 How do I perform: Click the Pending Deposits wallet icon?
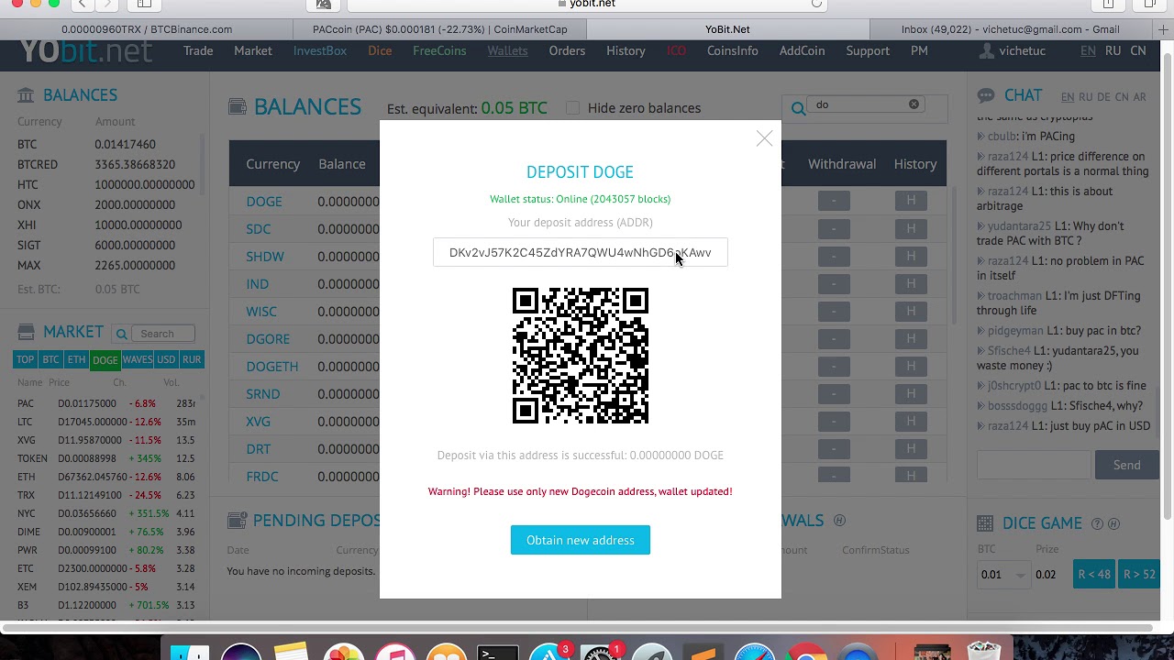(237, 521)
